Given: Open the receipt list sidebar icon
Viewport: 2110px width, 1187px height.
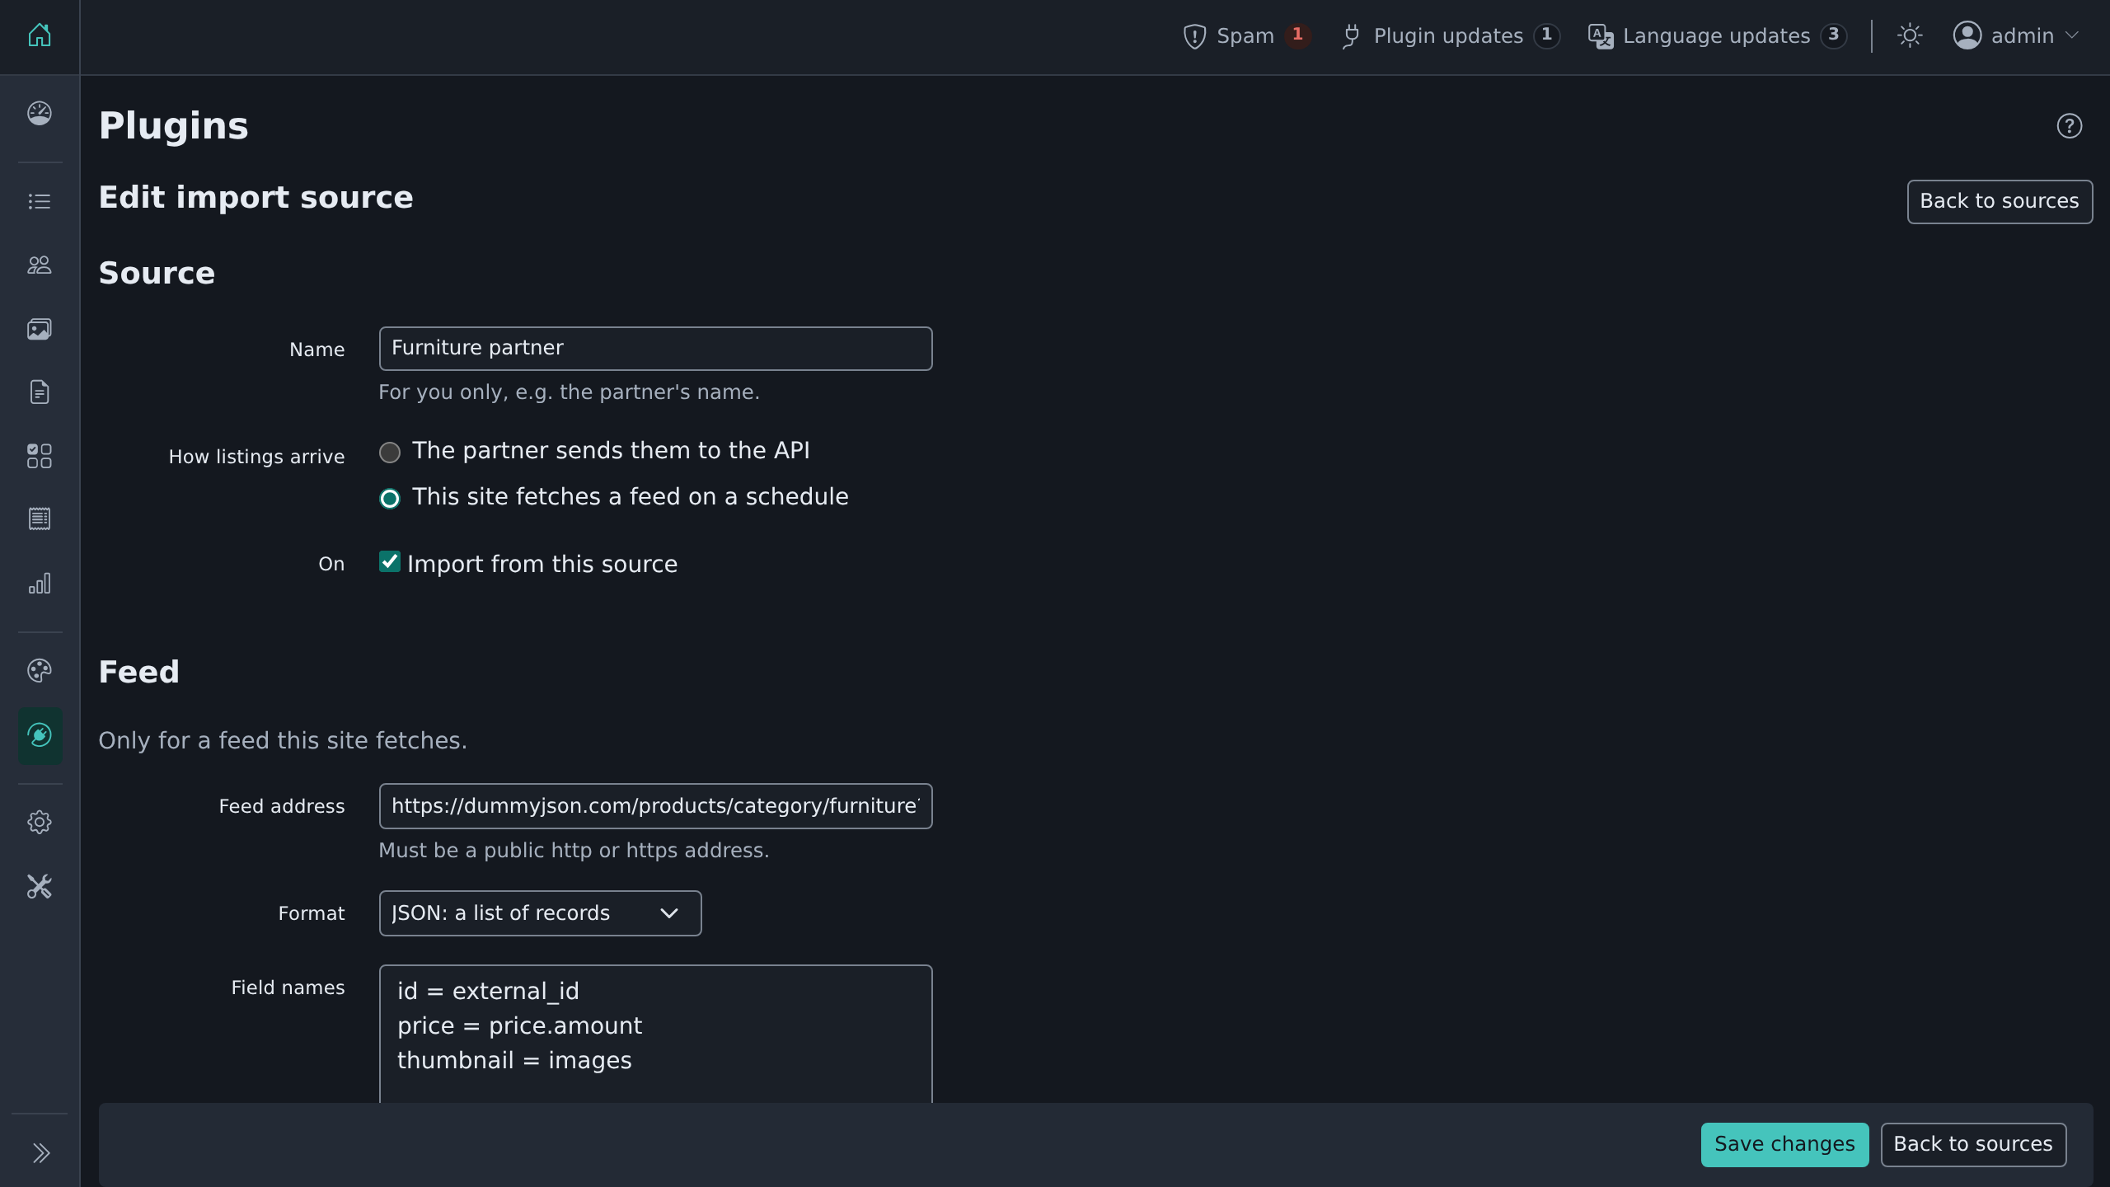Looking at the screenshot, I should 40,518.
